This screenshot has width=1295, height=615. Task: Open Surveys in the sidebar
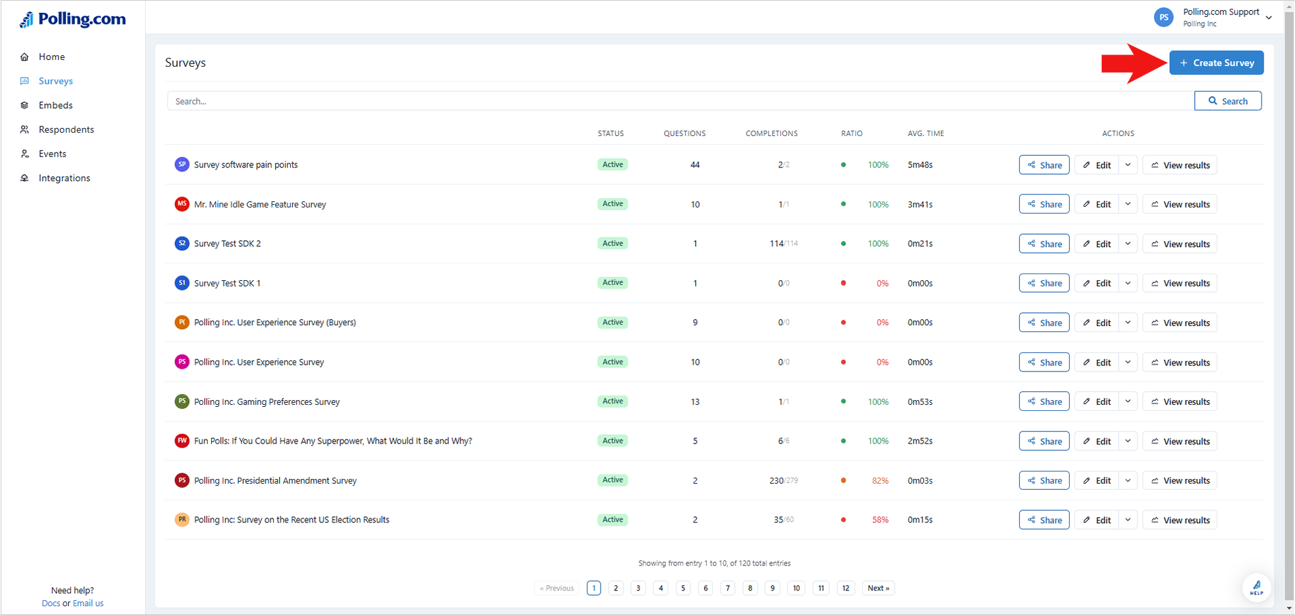coord(55,81)
